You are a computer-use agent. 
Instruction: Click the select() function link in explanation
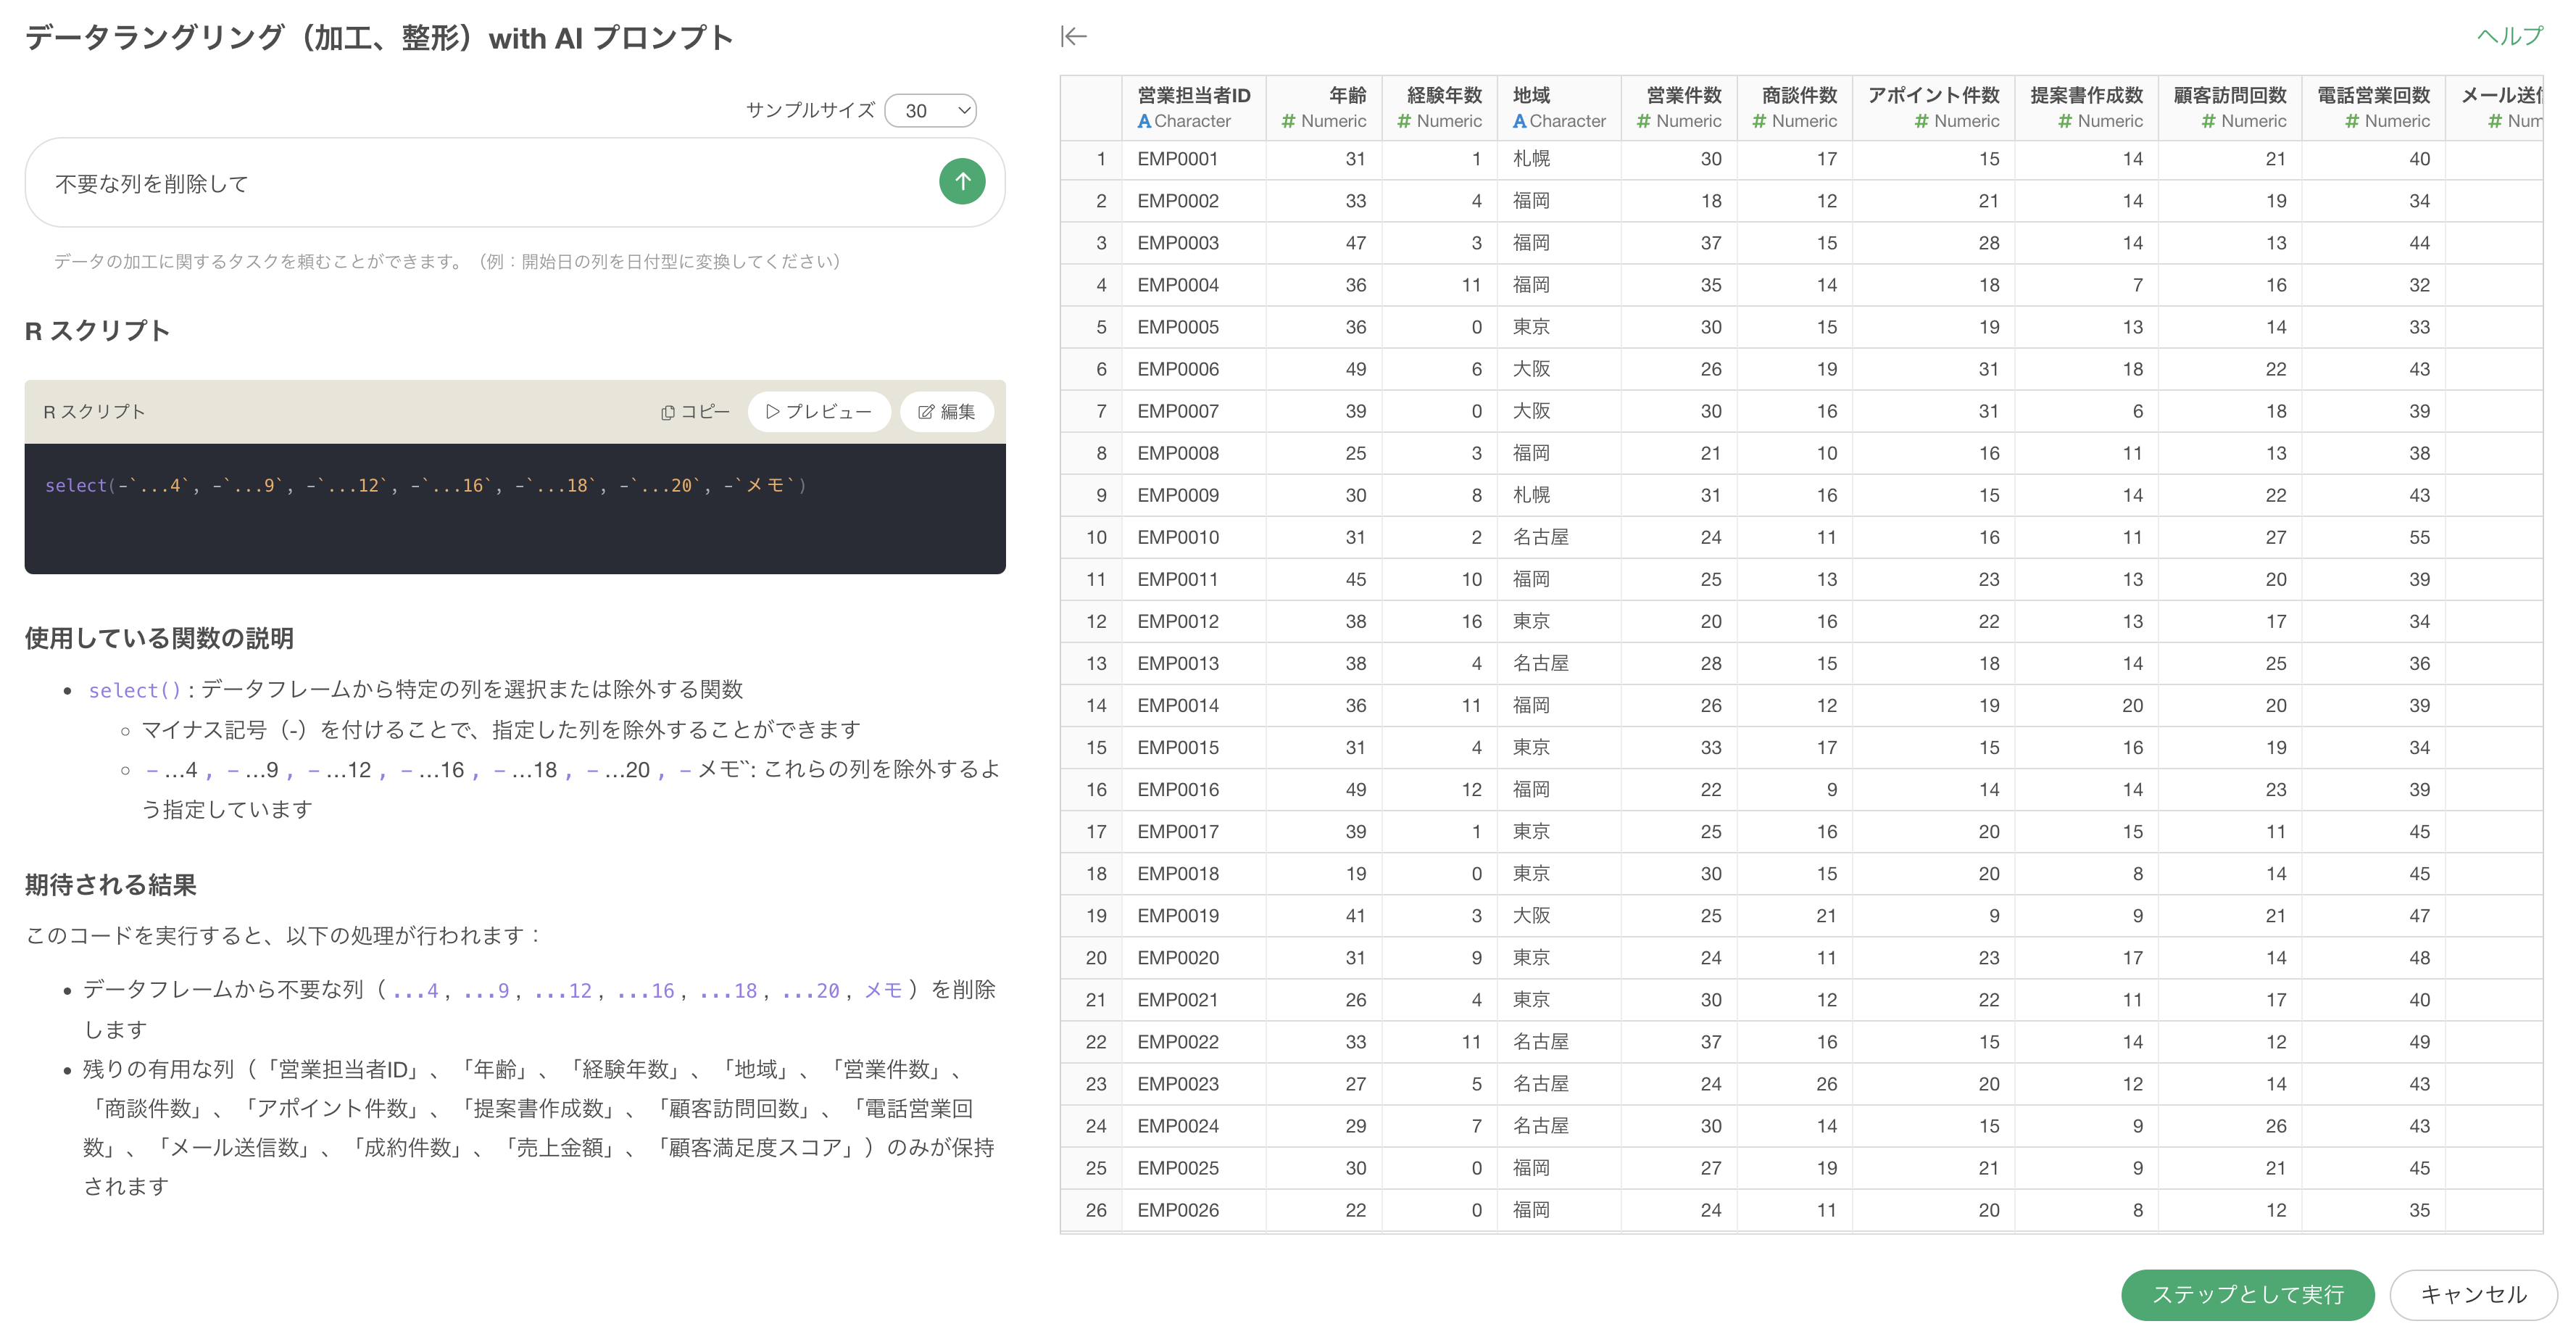click(134, 690)
